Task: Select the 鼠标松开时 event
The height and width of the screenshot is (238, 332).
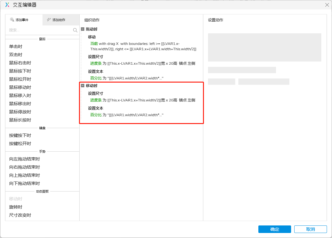Action: pos(20,79)
